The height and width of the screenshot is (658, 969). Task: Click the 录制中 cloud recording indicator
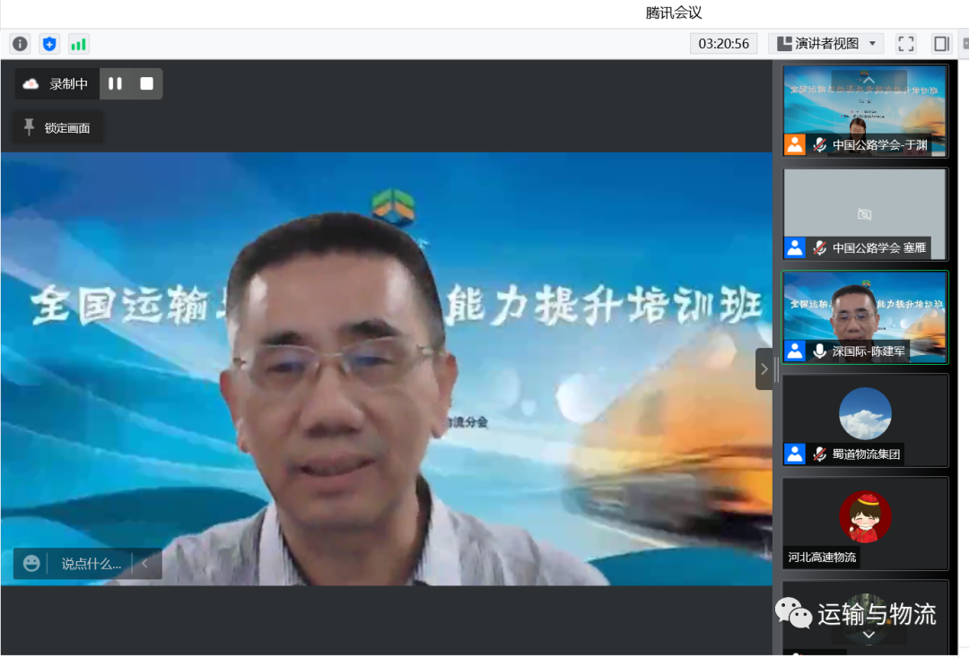tap(57, 84)
